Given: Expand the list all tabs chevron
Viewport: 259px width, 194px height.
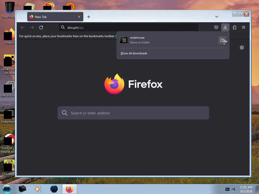Looking at the screenshot, I should point(217,17).
